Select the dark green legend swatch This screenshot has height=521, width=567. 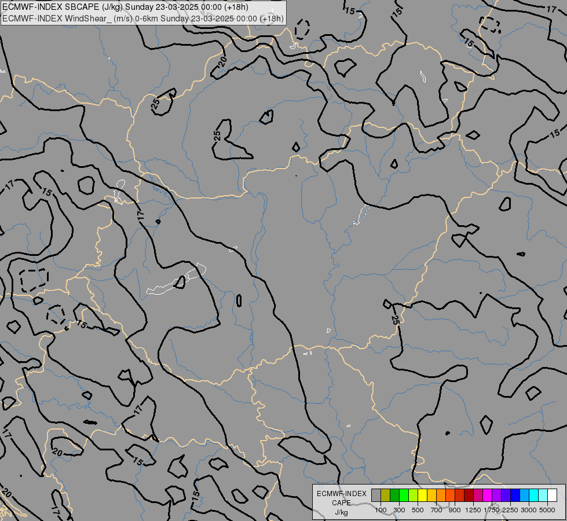tap(395, 495)
